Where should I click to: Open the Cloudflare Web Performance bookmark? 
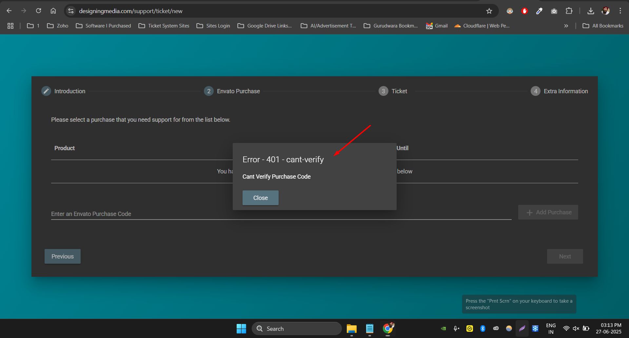[x=482, y=26]
